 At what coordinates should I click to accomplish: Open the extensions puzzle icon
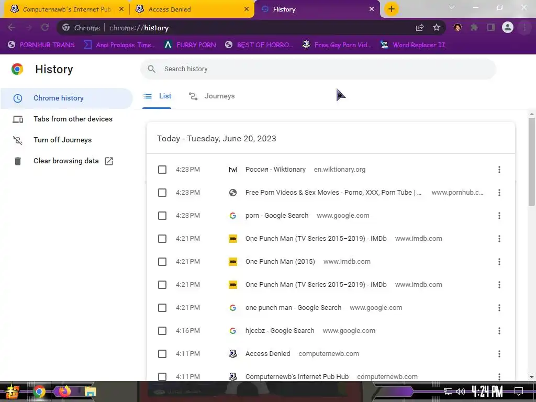(474, 28)
